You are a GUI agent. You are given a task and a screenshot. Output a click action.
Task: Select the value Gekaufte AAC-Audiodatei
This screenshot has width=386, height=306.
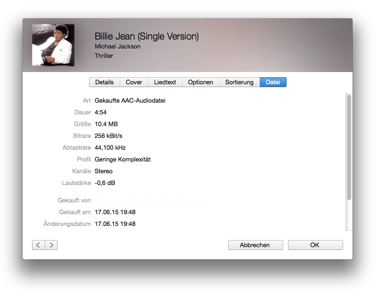130,101
